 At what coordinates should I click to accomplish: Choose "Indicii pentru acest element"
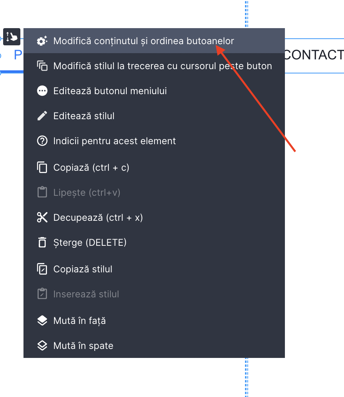[x=115, y=141]
